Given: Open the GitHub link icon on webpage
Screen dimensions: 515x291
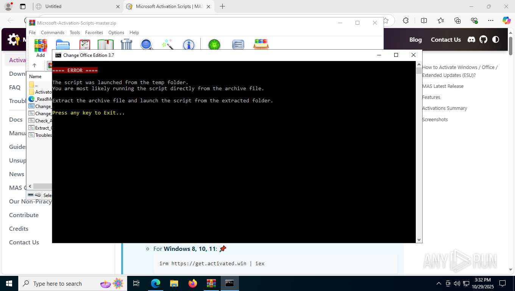Looking at the screenshot, I should click(x=483, y=39).
